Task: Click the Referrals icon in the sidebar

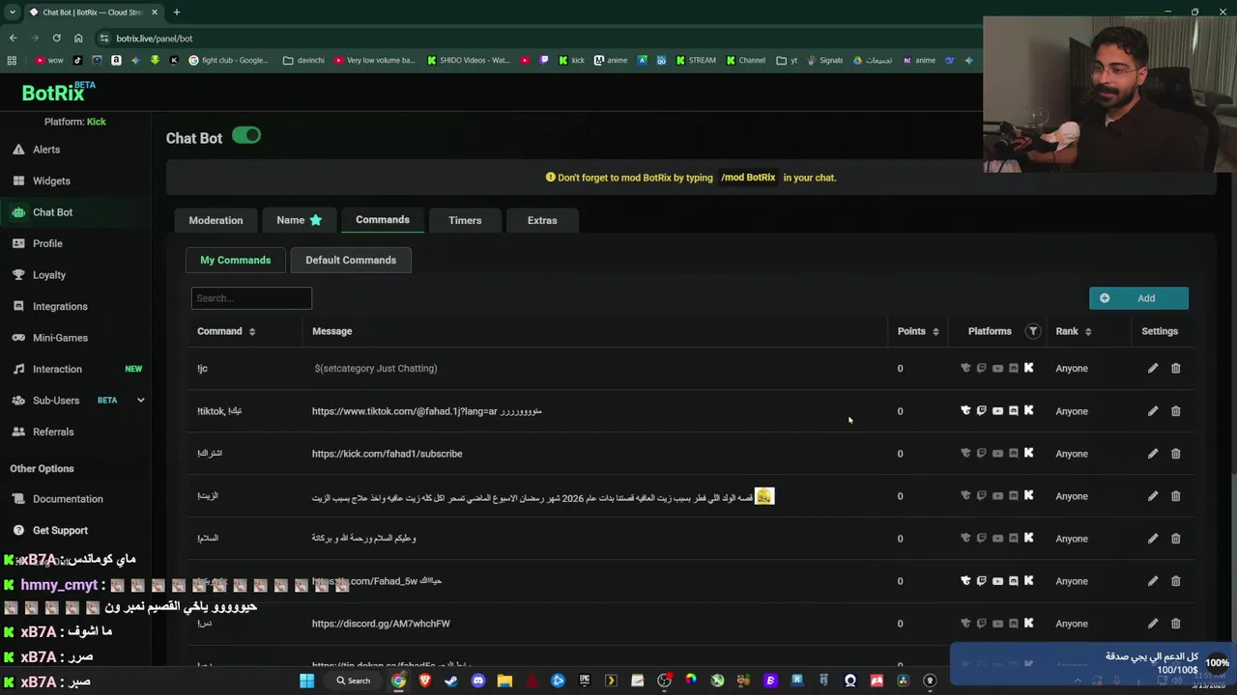Action: [18, 431]
